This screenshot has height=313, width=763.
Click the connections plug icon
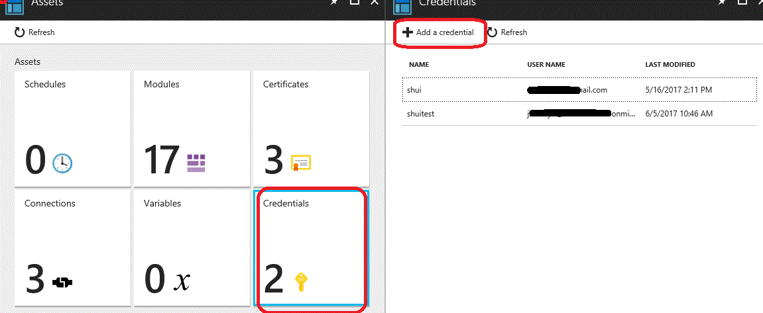(62, 282)
